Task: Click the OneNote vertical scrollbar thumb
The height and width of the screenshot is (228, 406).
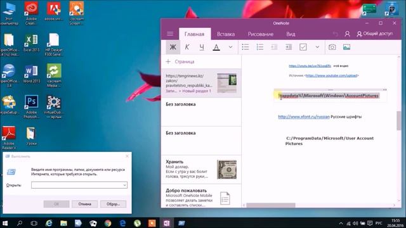Action: [399, 121]
